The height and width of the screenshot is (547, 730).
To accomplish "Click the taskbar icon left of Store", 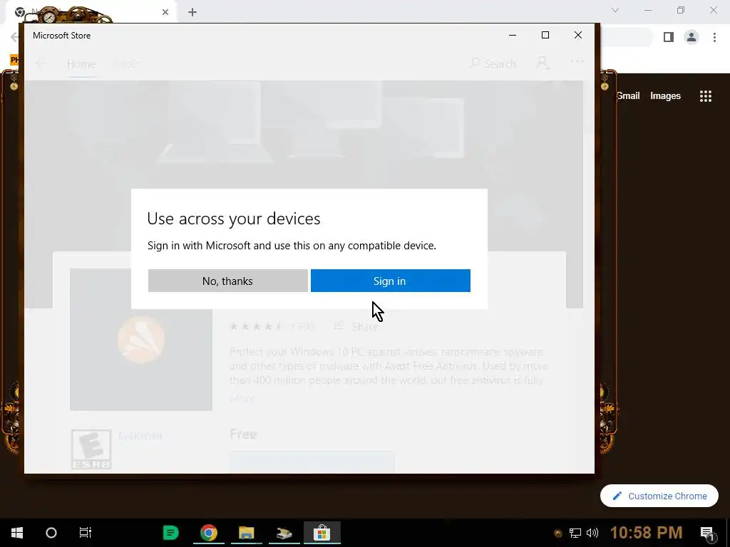I will tap(284, 533).
